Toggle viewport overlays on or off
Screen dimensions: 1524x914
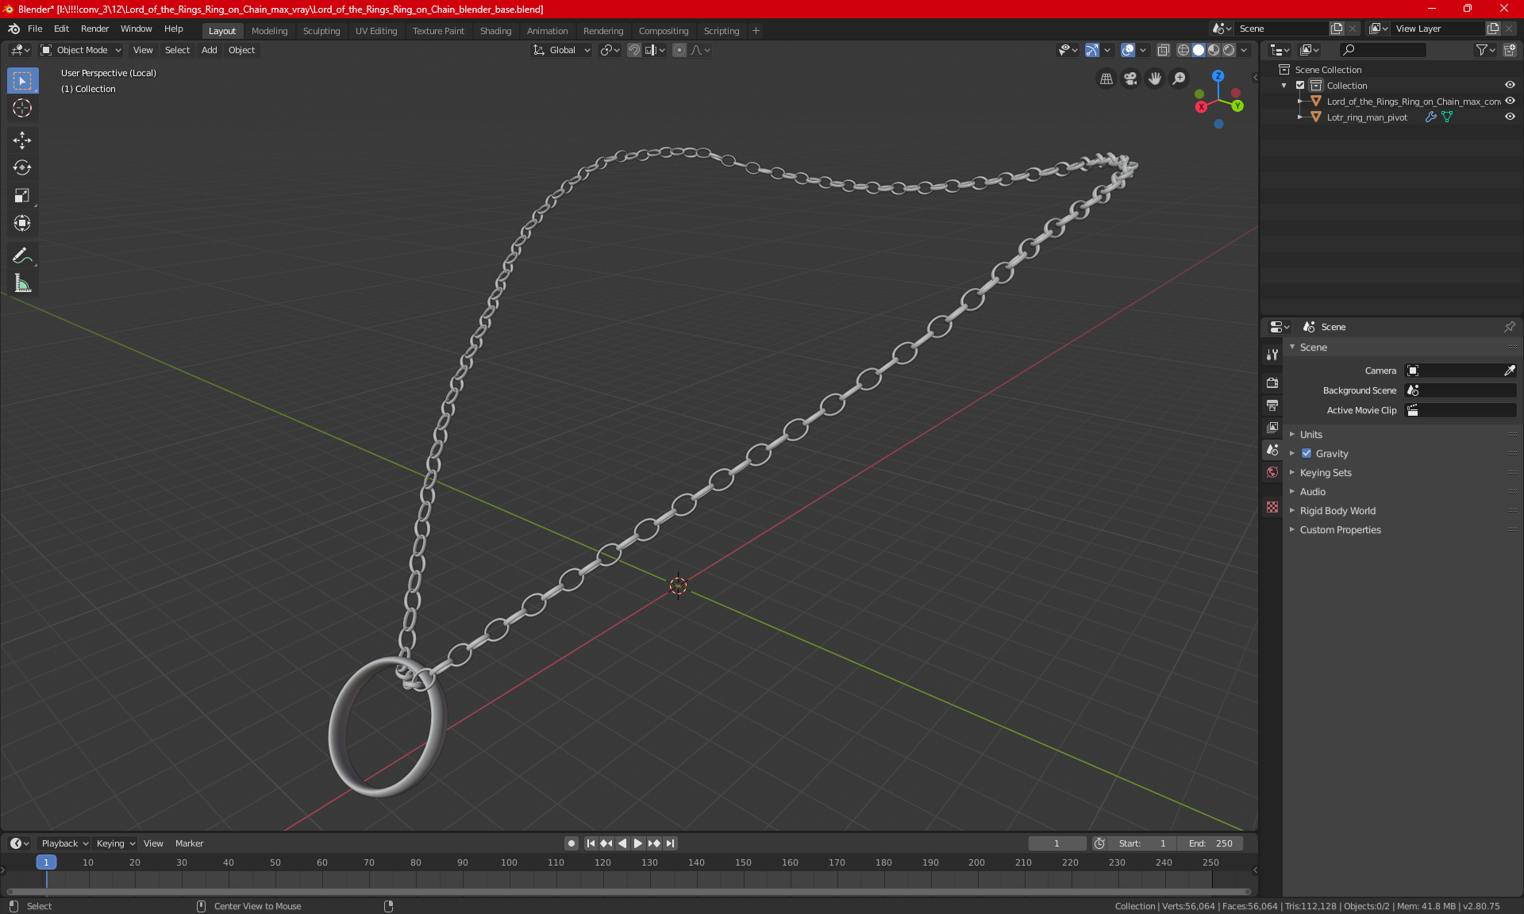[1128, 50]
